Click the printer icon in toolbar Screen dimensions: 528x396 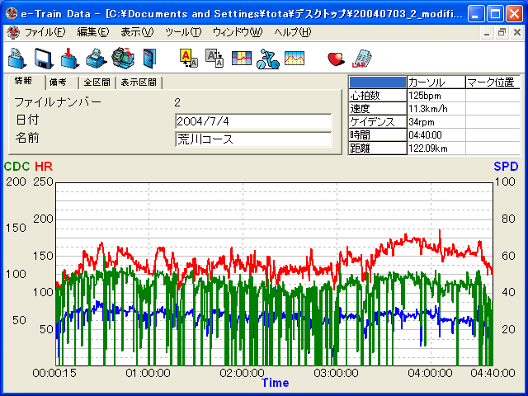point(96,58)
